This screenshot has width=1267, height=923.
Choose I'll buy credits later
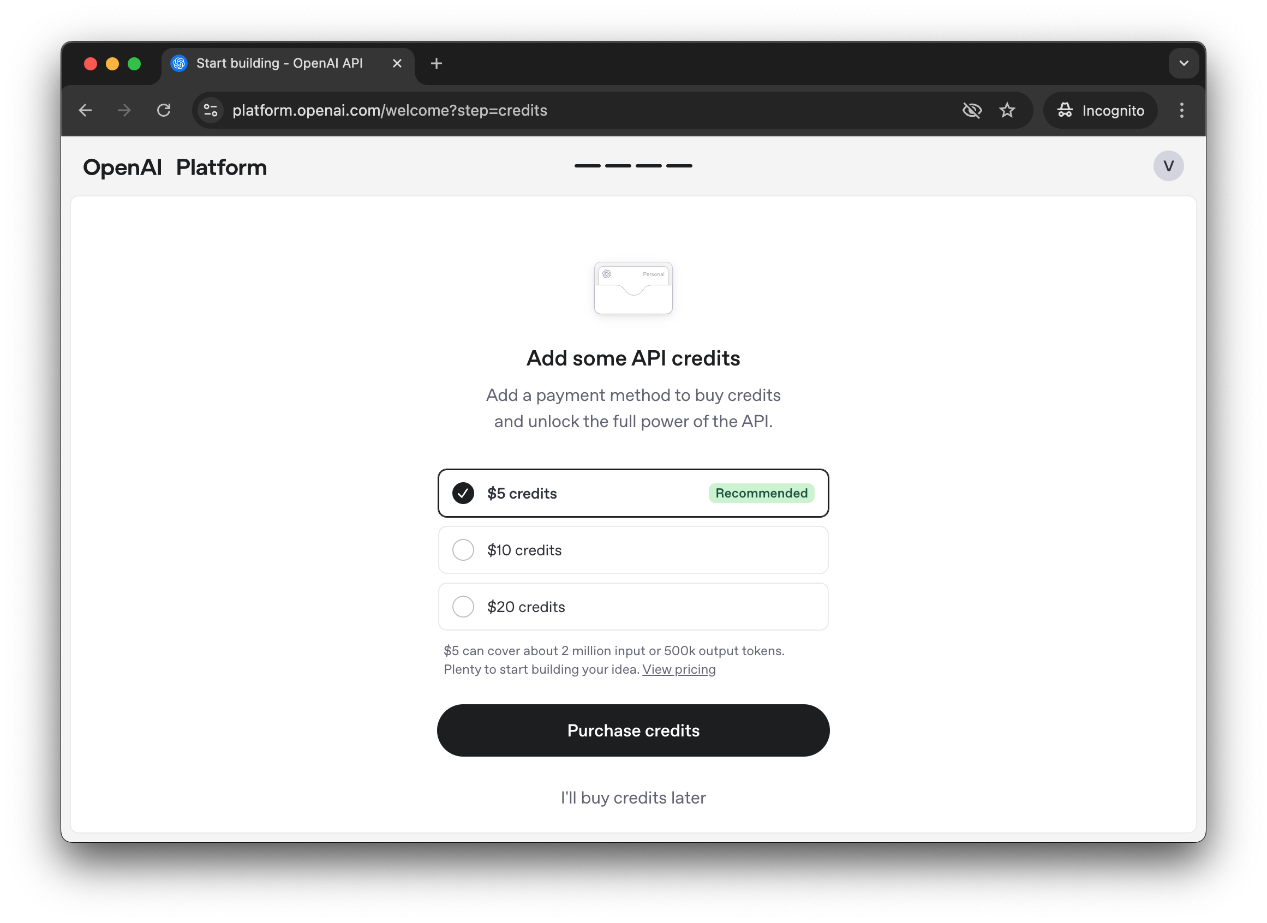point(633,798)
